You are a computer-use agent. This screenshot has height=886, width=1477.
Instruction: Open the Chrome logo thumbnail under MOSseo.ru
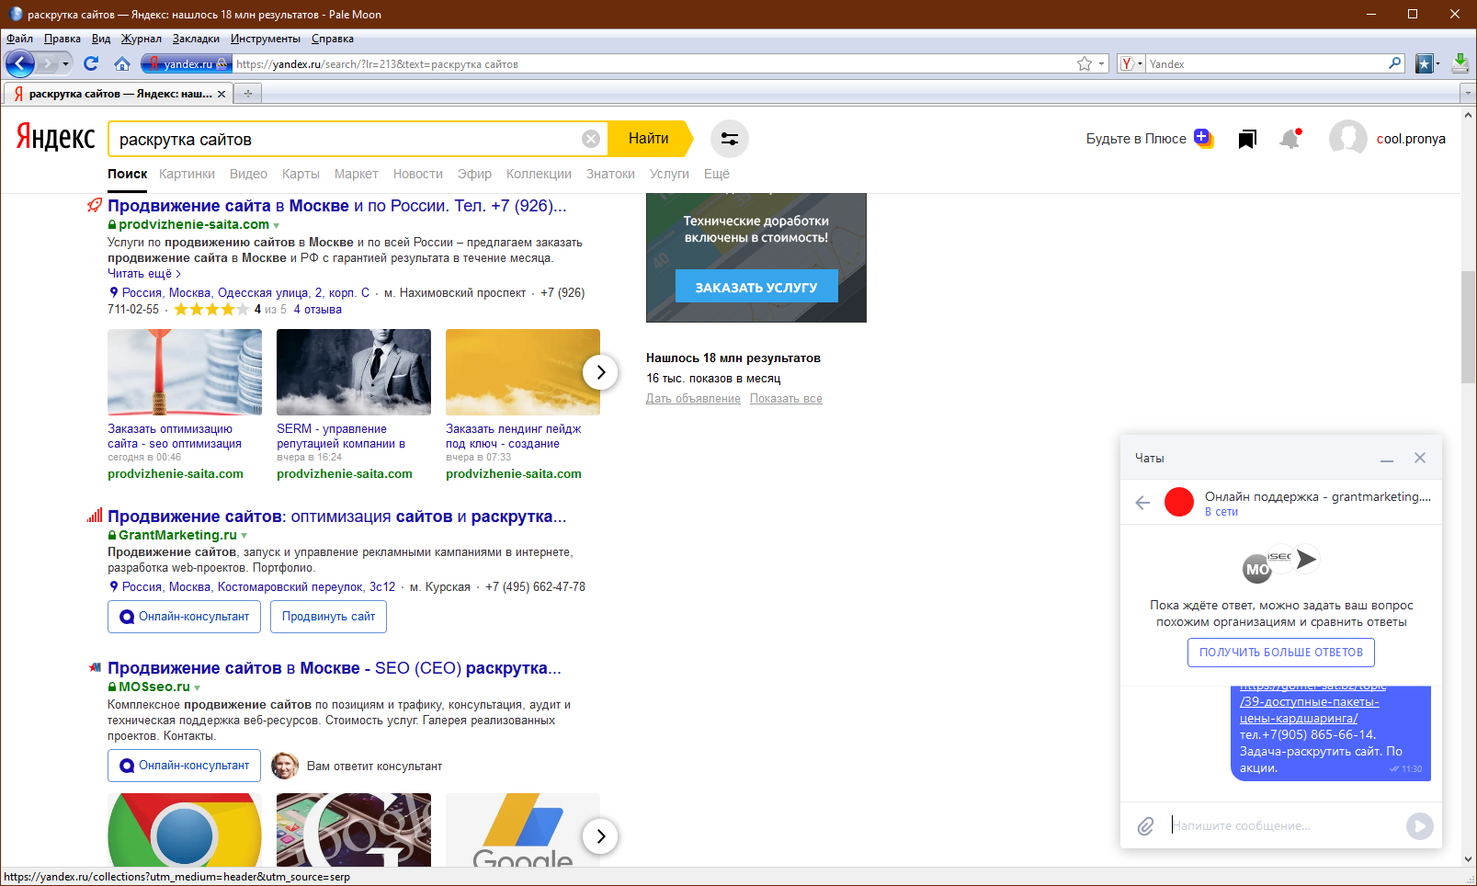click(185, 830)
